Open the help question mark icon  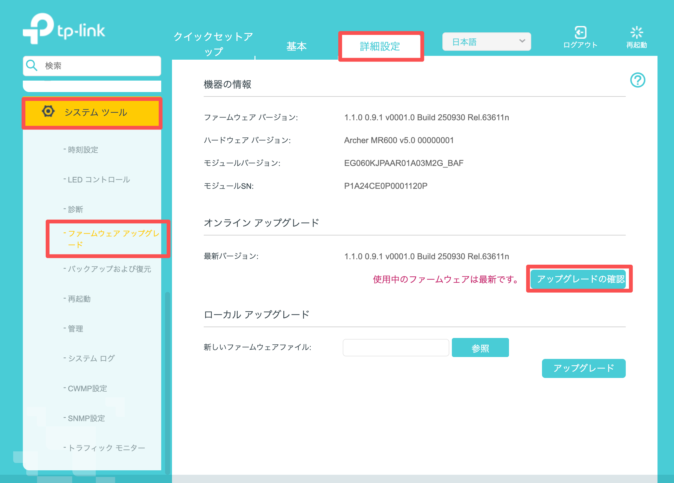[637, 80]
